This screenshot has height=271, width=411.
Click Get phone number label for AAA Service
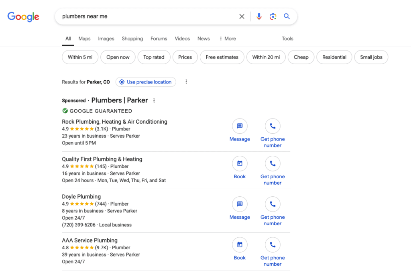(x=273, y=261)
